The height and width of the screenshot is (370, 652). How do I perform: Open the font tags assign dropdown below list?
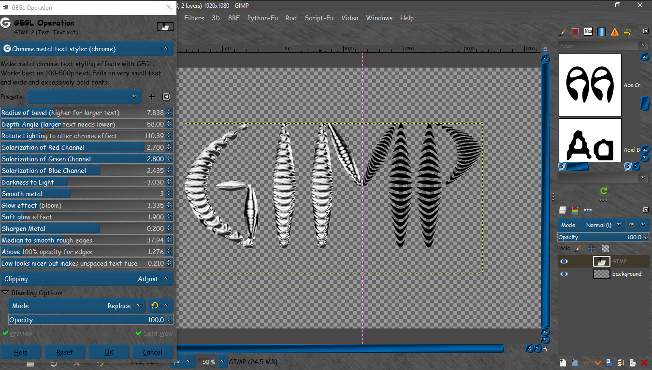(643, 178)
